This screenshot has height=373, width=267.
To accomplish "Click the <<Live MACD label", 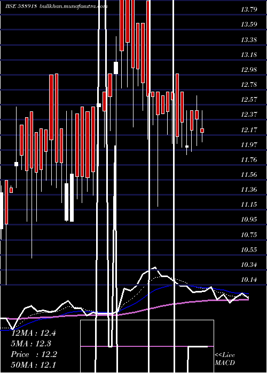I will pos(225,359).
